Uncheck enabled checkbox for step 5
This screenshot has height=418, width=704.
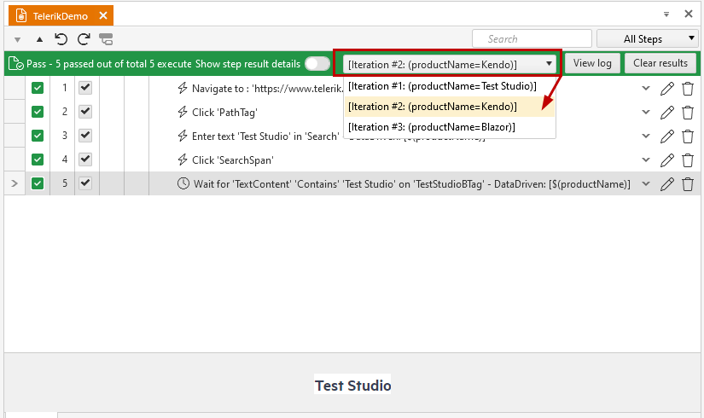85,183
